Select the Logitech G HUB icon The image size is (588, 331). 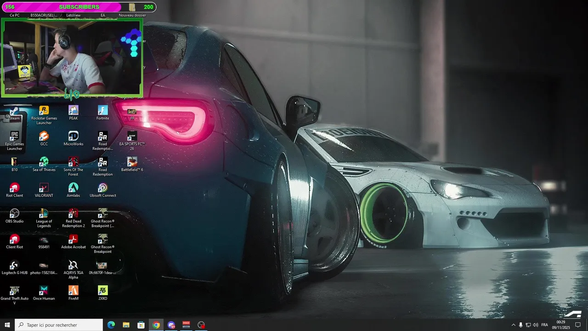[15, 268]
